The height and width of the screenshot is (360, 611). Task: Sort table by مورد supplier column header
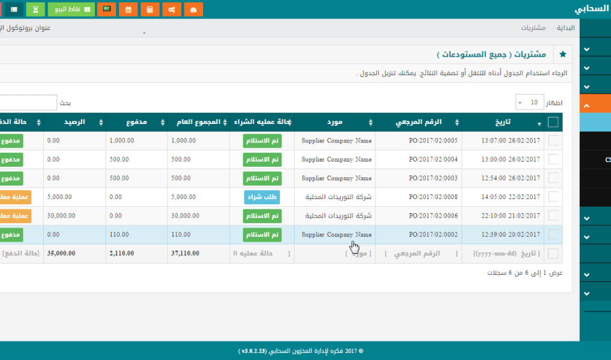335,122
